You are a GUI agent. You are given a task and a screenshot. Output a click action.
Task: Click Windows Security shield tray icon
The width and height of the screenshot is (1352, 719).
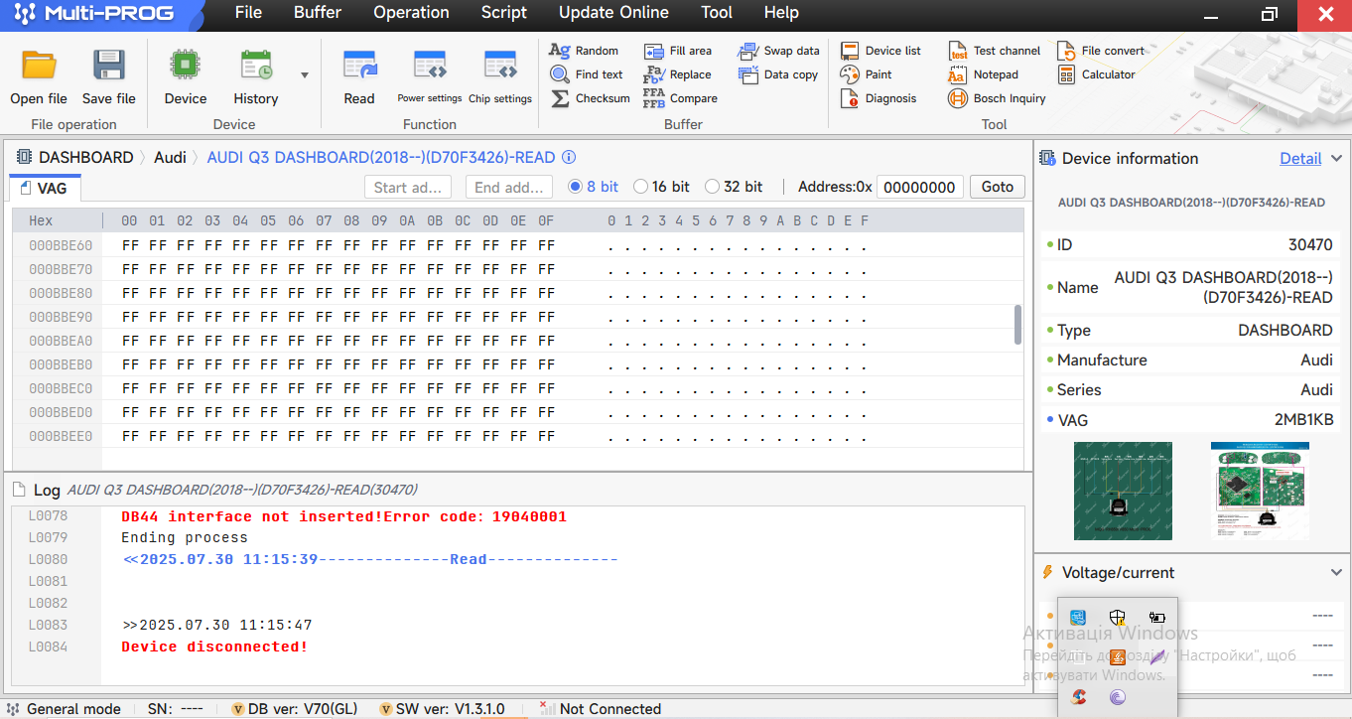click(x=1118, y=618)
